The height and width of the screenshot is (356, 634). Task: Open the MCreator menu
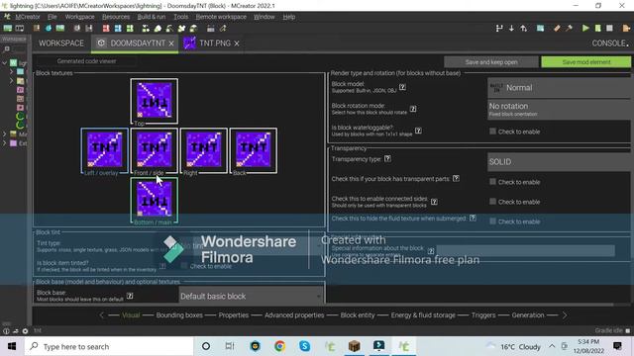[28, 17]
